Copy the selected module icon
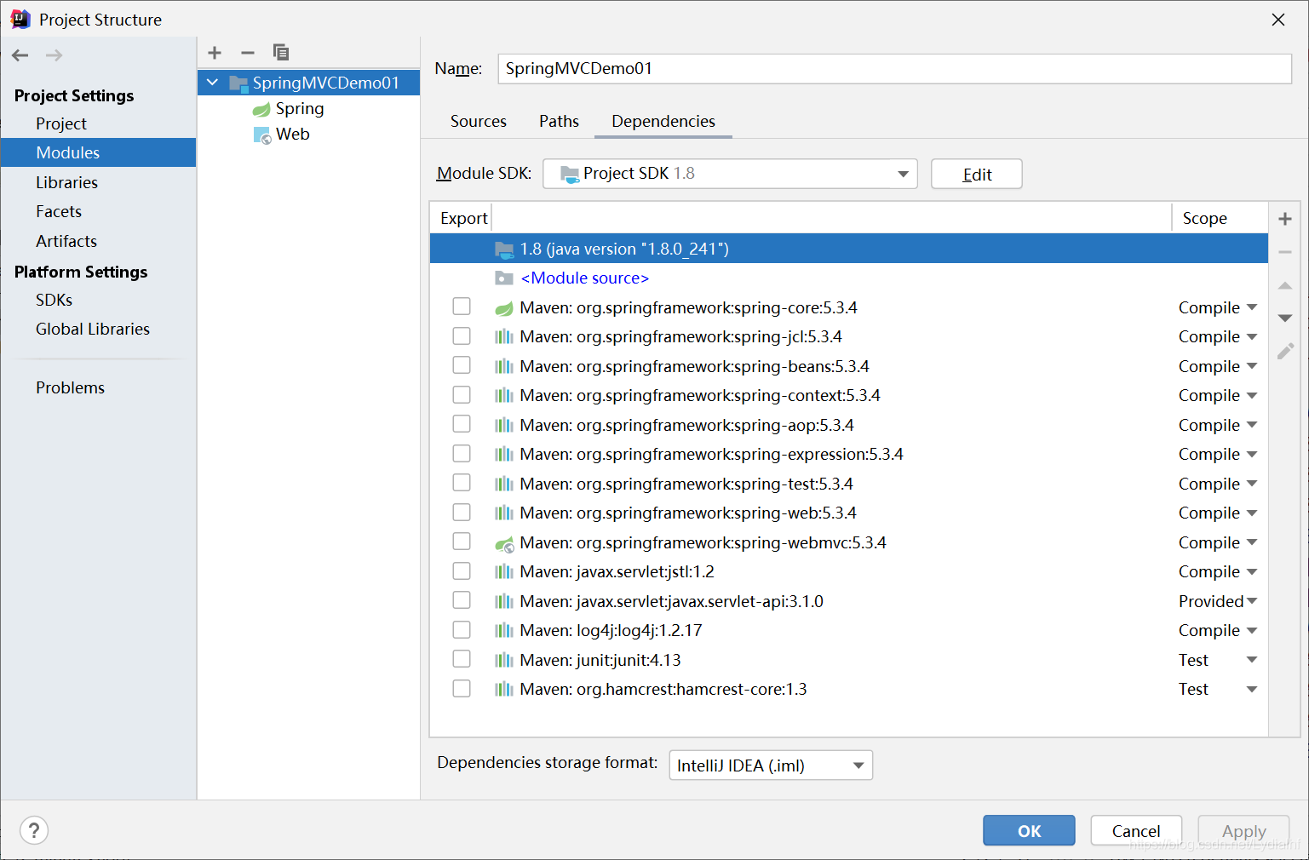Image resolution: width=1309 pixels, height=860 pixels. [x=281, y=53]
